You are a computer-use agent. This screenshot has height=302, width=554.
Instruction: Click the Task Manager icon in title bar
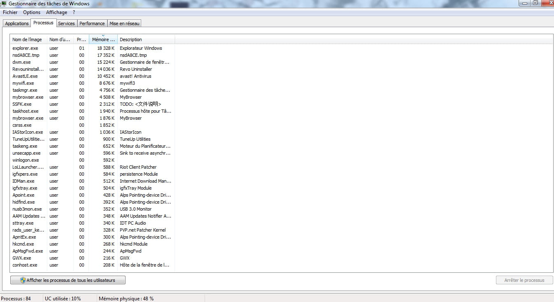[x=4, y=3]
